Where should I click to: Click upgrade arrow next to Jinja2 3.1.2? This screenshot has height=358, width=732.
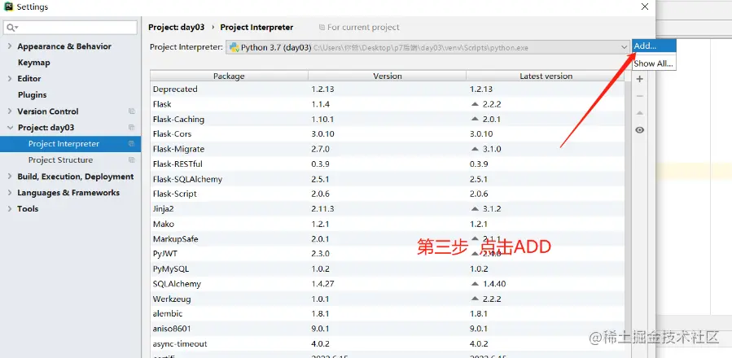point(475,208)
